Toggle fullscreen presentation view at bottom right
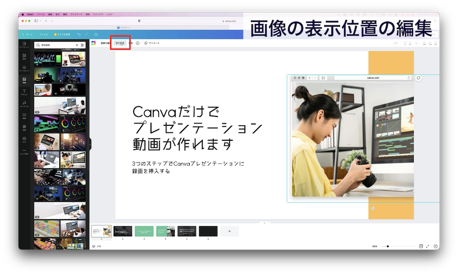The width and height of the screenshot is (458, 274). tap(427, 246)
